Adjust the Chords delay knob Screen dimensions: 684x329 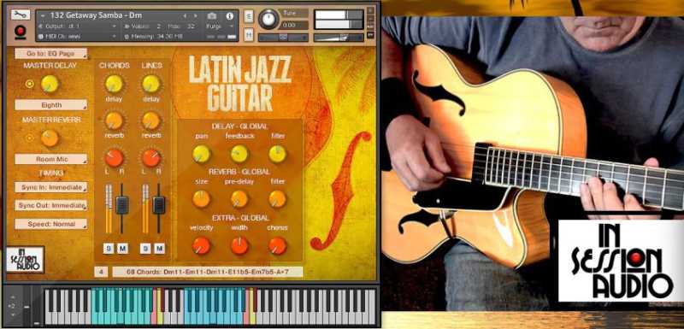[x=114, y=84]
